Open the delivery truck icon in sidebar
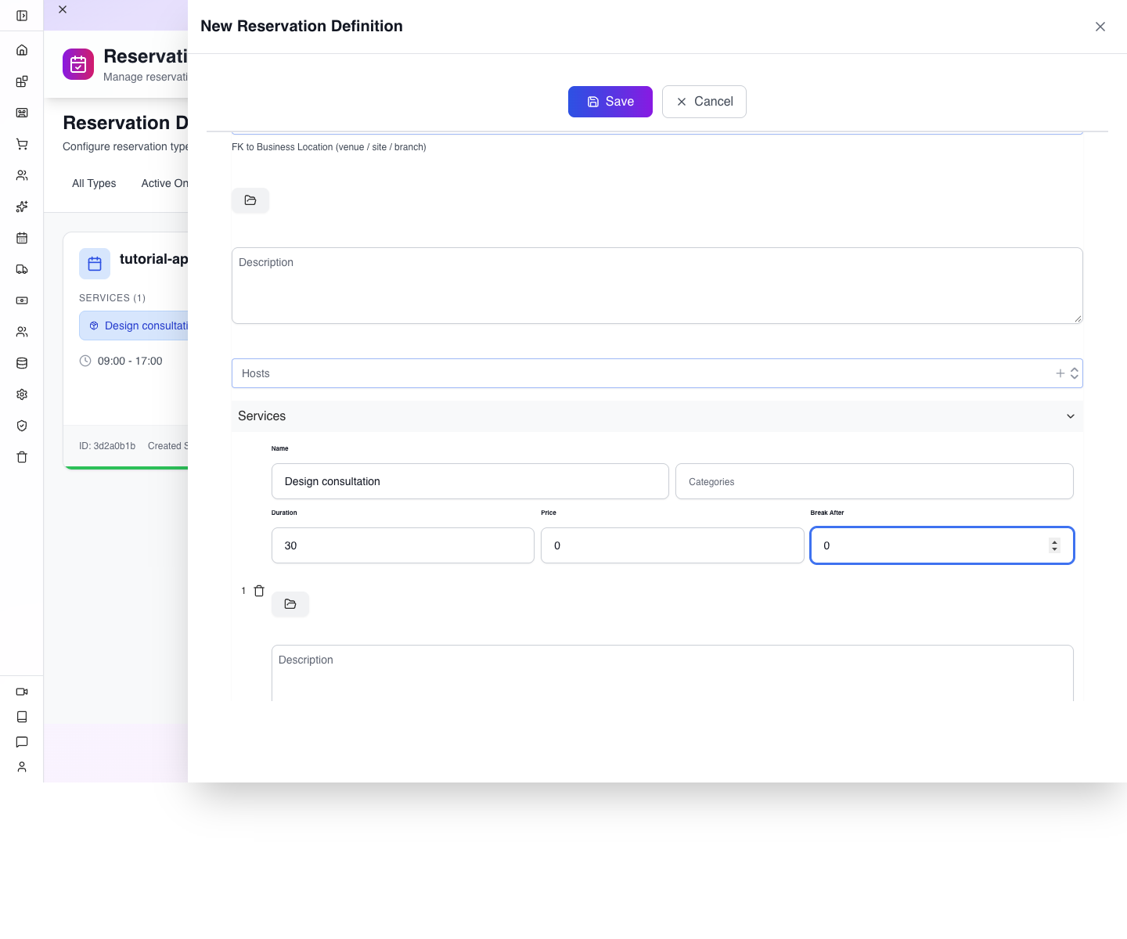 (x=22, y=269)
